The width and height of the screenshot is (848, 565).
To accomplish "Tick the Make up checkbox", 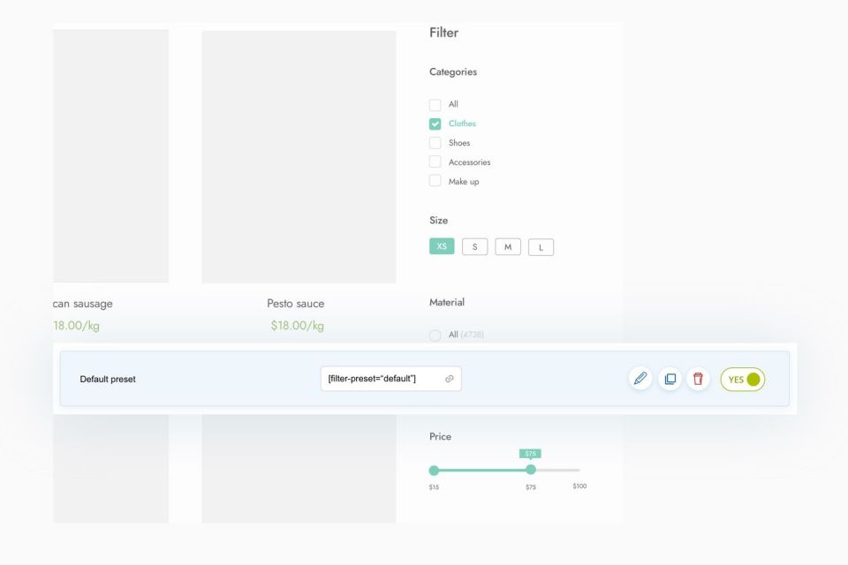I will (435, 181).
